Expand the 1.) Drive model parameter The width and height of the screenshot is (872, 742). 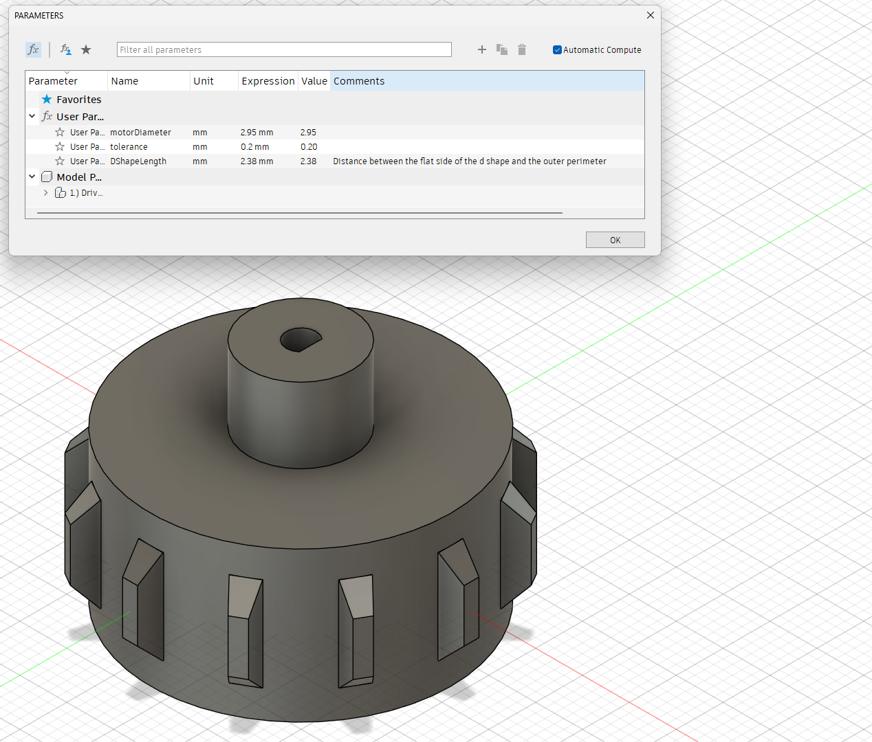point(45,192)
